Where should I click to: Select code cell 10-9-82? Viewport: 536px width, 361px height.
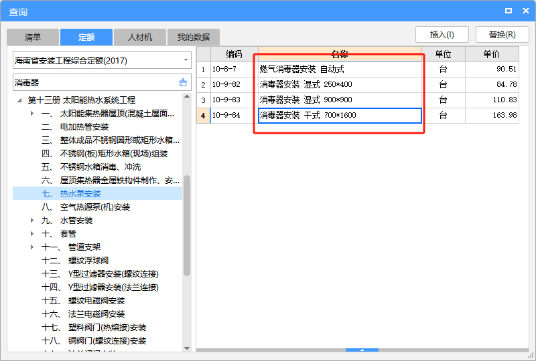point(234,85)
